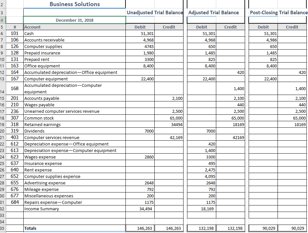This screenshot has height=233, width=308.
Task: Click the unadjusted total 146,263 debit cell
Action: pyautogui.click(x=140, y=228)
